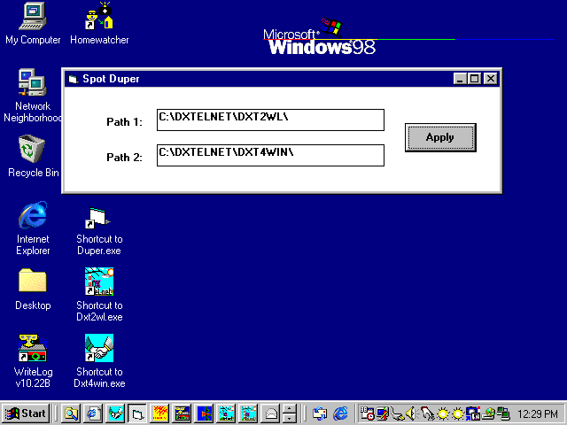Select the Desktop folder icon

point(33,290)
